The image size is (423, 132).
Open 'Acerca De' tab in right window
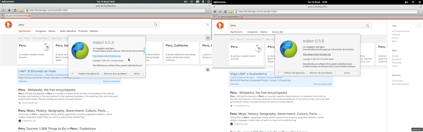278,32
